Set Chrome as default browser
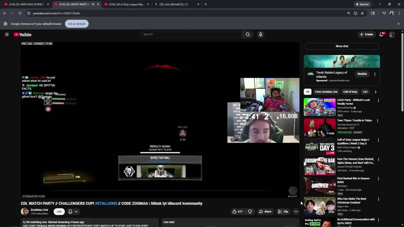The height and width of the screenshot is (227, 404). click(x=77, y=24)
